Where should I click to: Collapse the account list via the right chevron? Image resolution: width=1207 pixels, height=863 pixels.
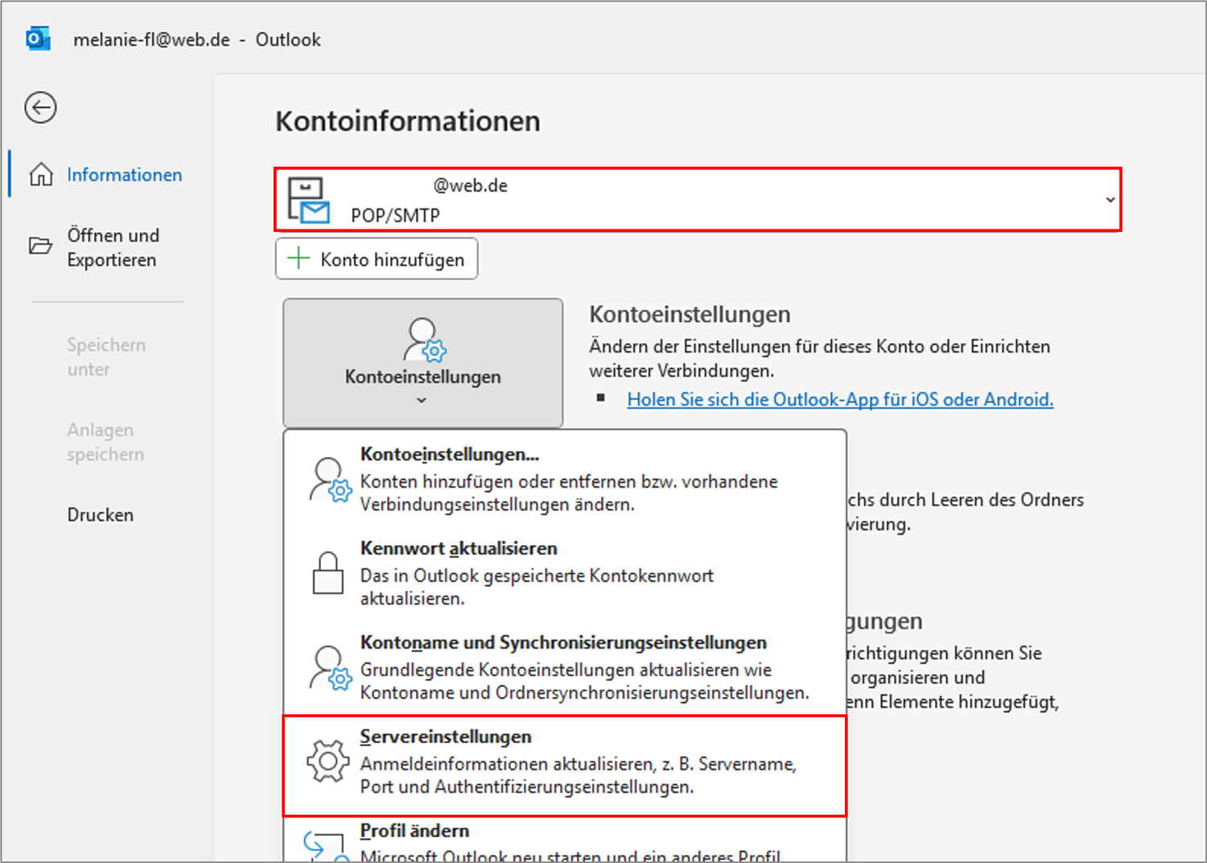coord(1110,200)
